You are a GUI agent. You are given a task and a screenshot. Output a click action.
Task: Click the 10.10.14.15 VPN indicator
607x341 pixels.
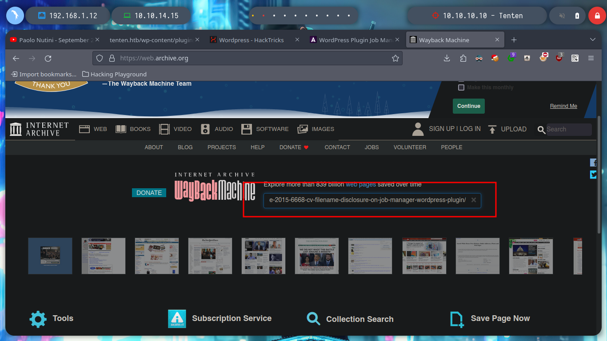pos(151,16)
